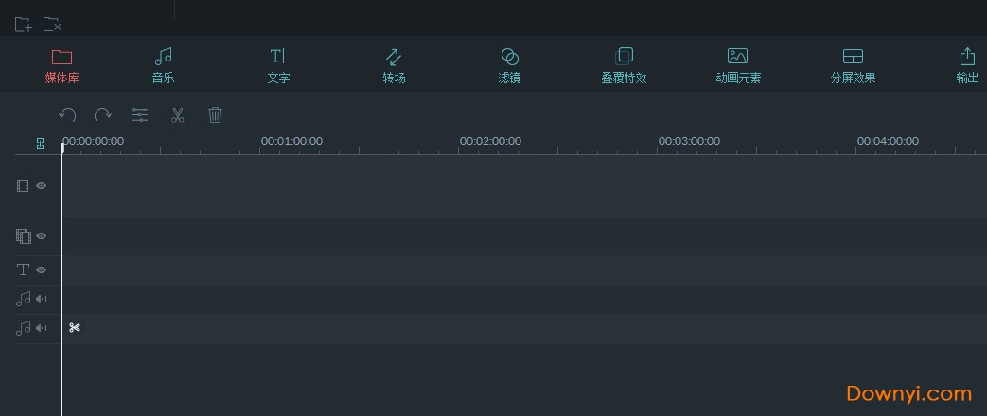Viewport: 987px width, 416px height.
Task: Click the delete folder icon
Action: coord(52,25)
